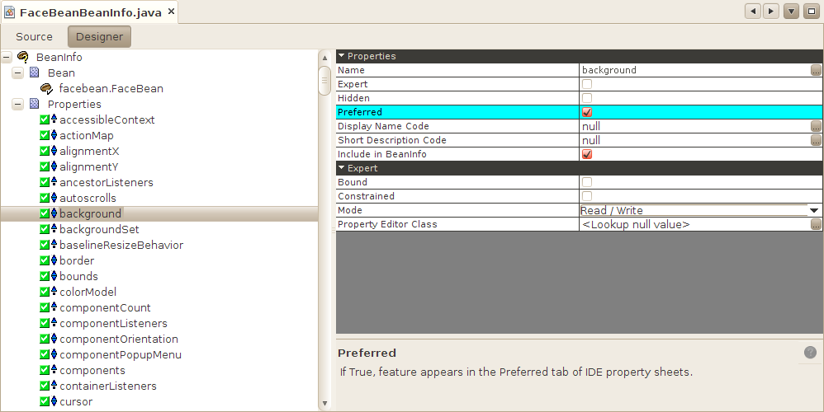Open Property Editor Class ellipsis editor
This screenshot has height=412, width=824.
(x=816, y=225)
